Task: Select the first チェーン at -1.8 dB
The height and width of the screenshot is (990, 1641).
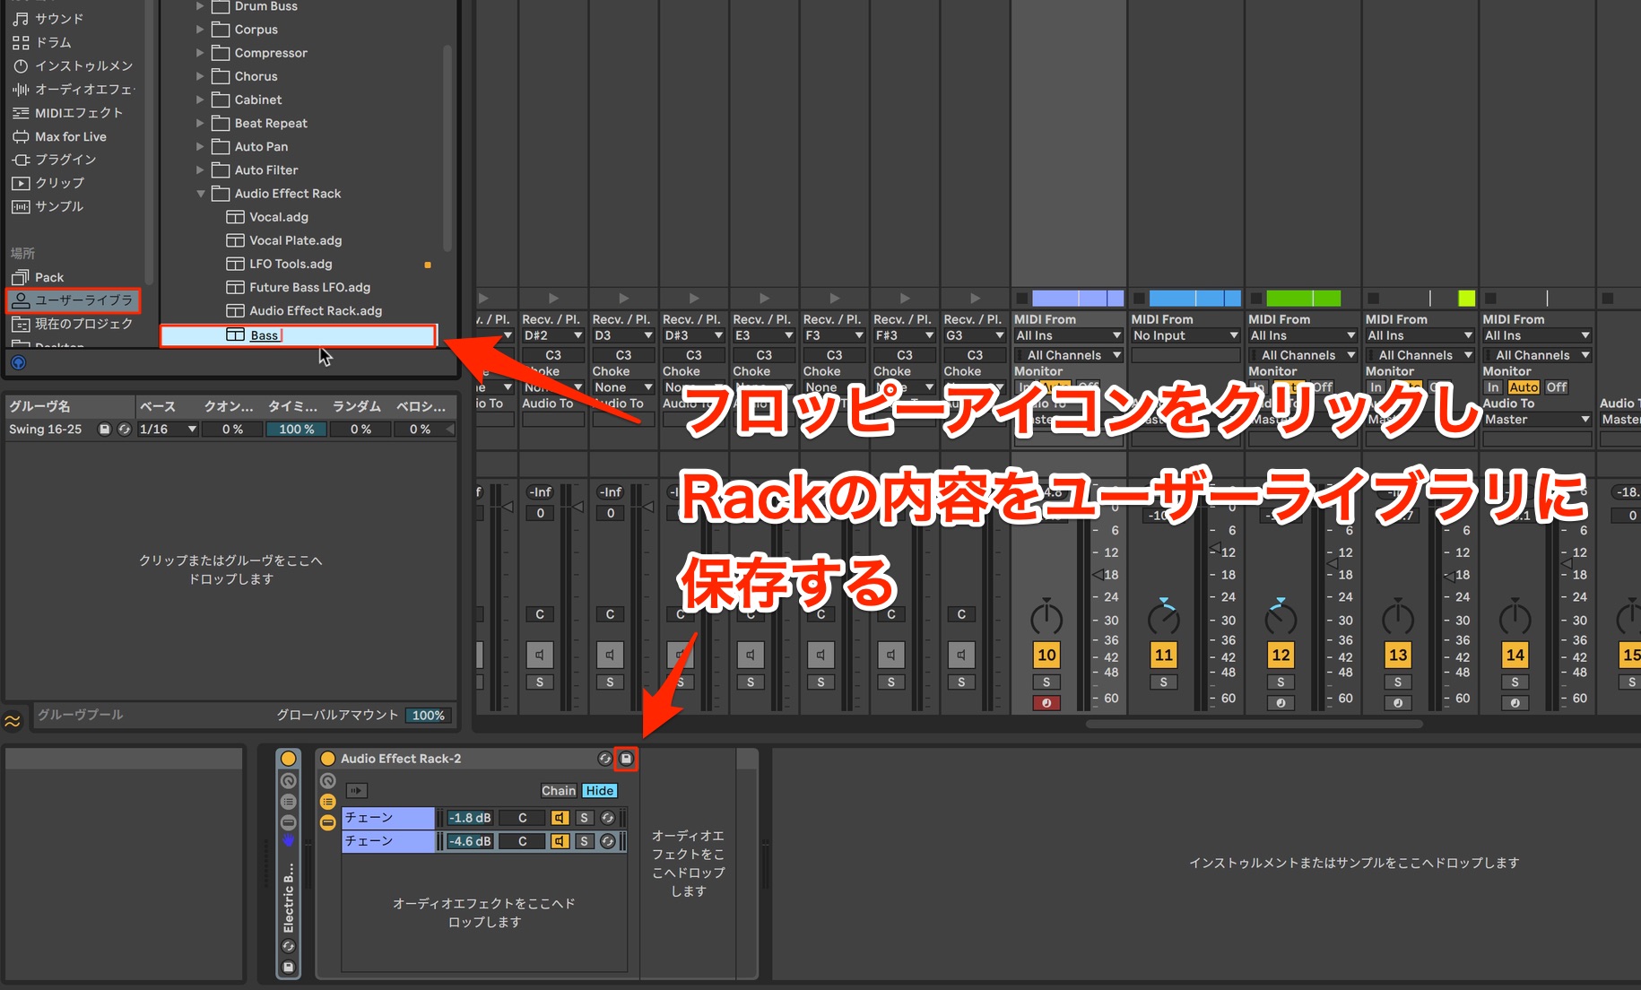Action: 388,818
